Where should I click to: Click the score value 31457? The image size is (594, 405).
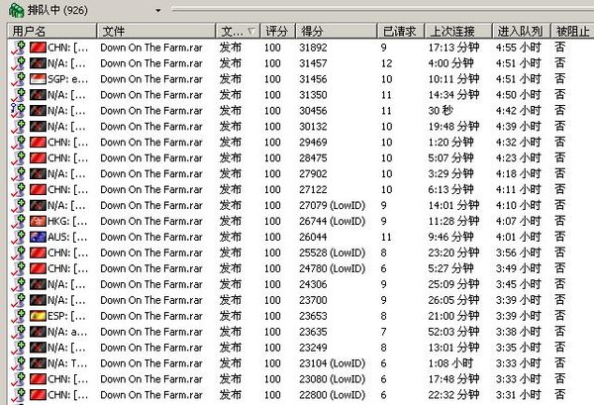(x=313, y=63)
